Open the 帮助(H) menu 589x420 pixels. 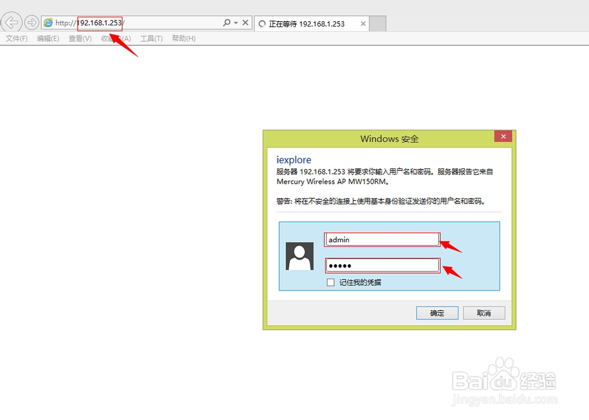coord(184,38)
